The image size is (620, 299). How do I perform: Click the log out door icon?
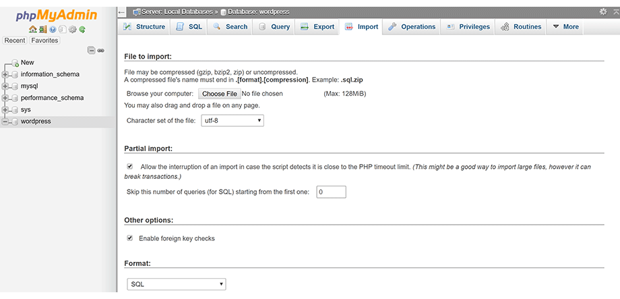point(43,29)
